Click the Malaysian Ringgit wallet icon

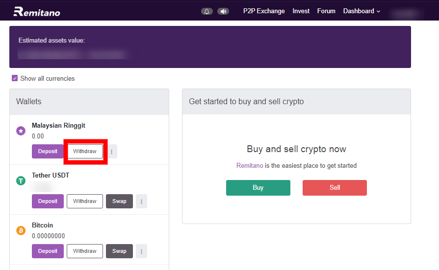pyautogui.click(x=21, y=131)
